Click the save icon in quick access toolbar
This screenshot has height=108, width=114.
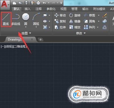click(26, 3)
